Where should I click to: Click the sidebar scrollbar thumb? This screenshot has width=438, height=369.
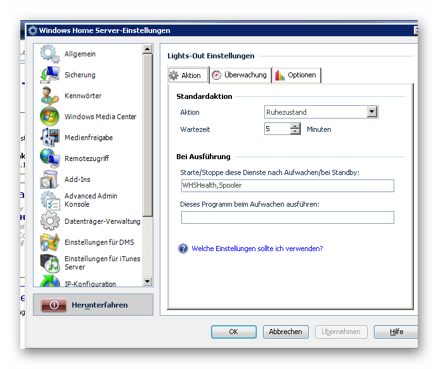(147, 136)
